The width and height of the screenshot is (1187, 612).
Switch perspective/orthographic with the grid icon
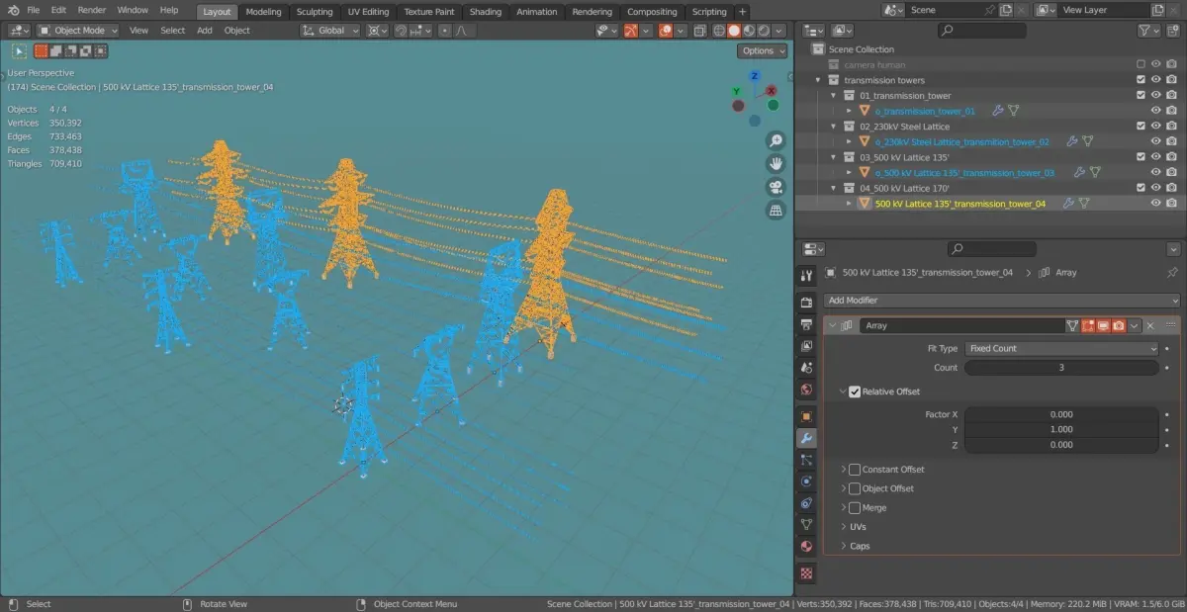(x=776, y=210)
